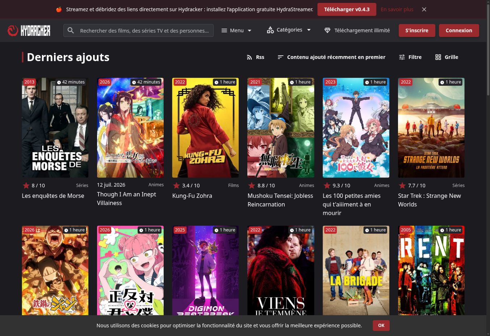Open the Viens je t'emmène poster
The width and height of the screenshot is (490, 336).
(281, 271)
